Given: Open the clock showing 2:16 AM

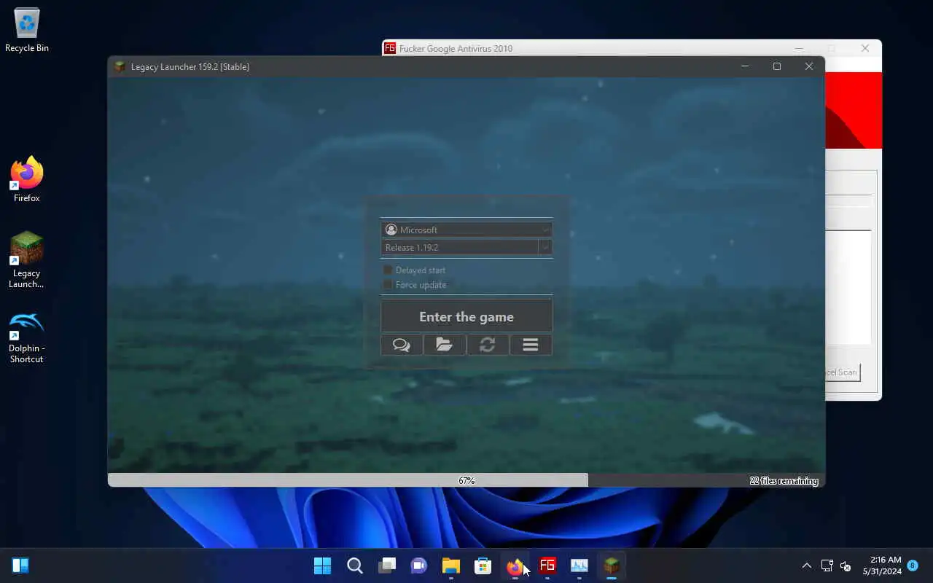Looking at the screenshot, I should tap(882, 566).
